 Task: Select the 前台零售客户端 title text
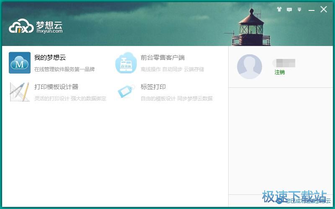[x=162, y=58]
